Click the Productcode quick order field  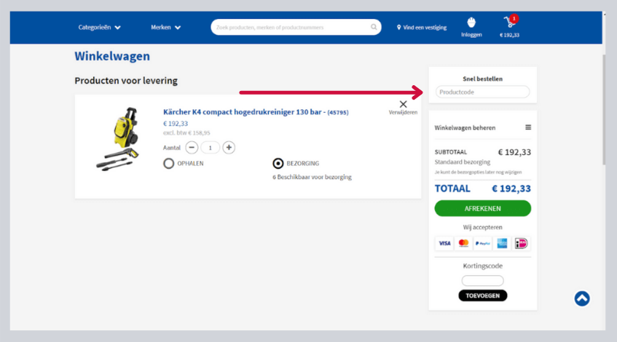482,92
